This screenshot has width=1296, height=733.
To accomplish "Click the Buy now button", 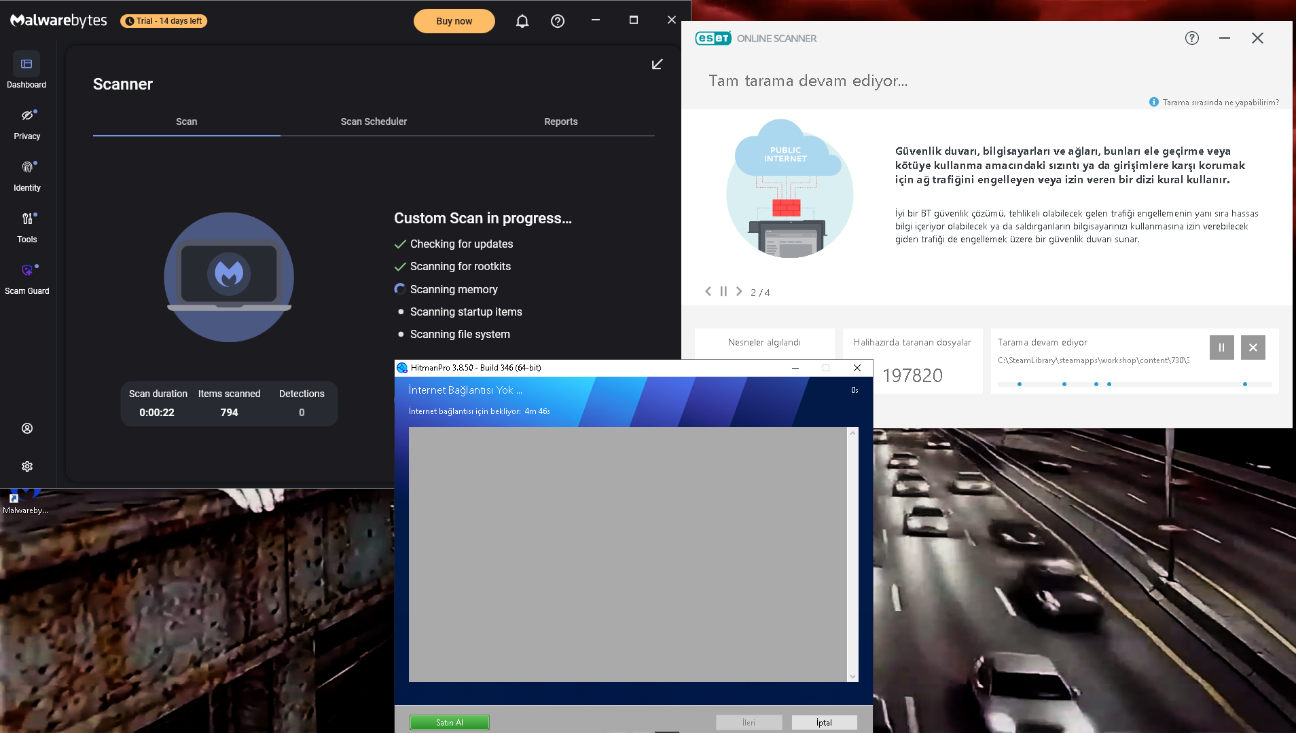I will [x=454, y=21].
